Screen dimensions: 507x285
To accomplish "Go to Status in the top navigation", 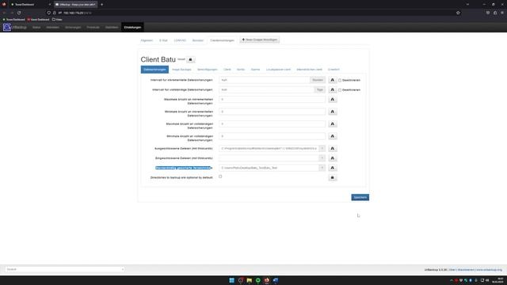I will coord(36,28).
